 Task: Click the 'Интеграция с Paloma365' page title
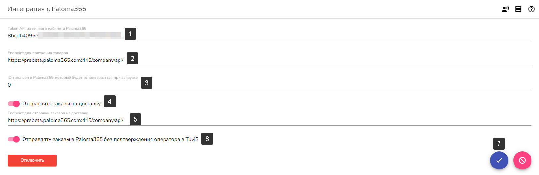click(x=47, y=9)
